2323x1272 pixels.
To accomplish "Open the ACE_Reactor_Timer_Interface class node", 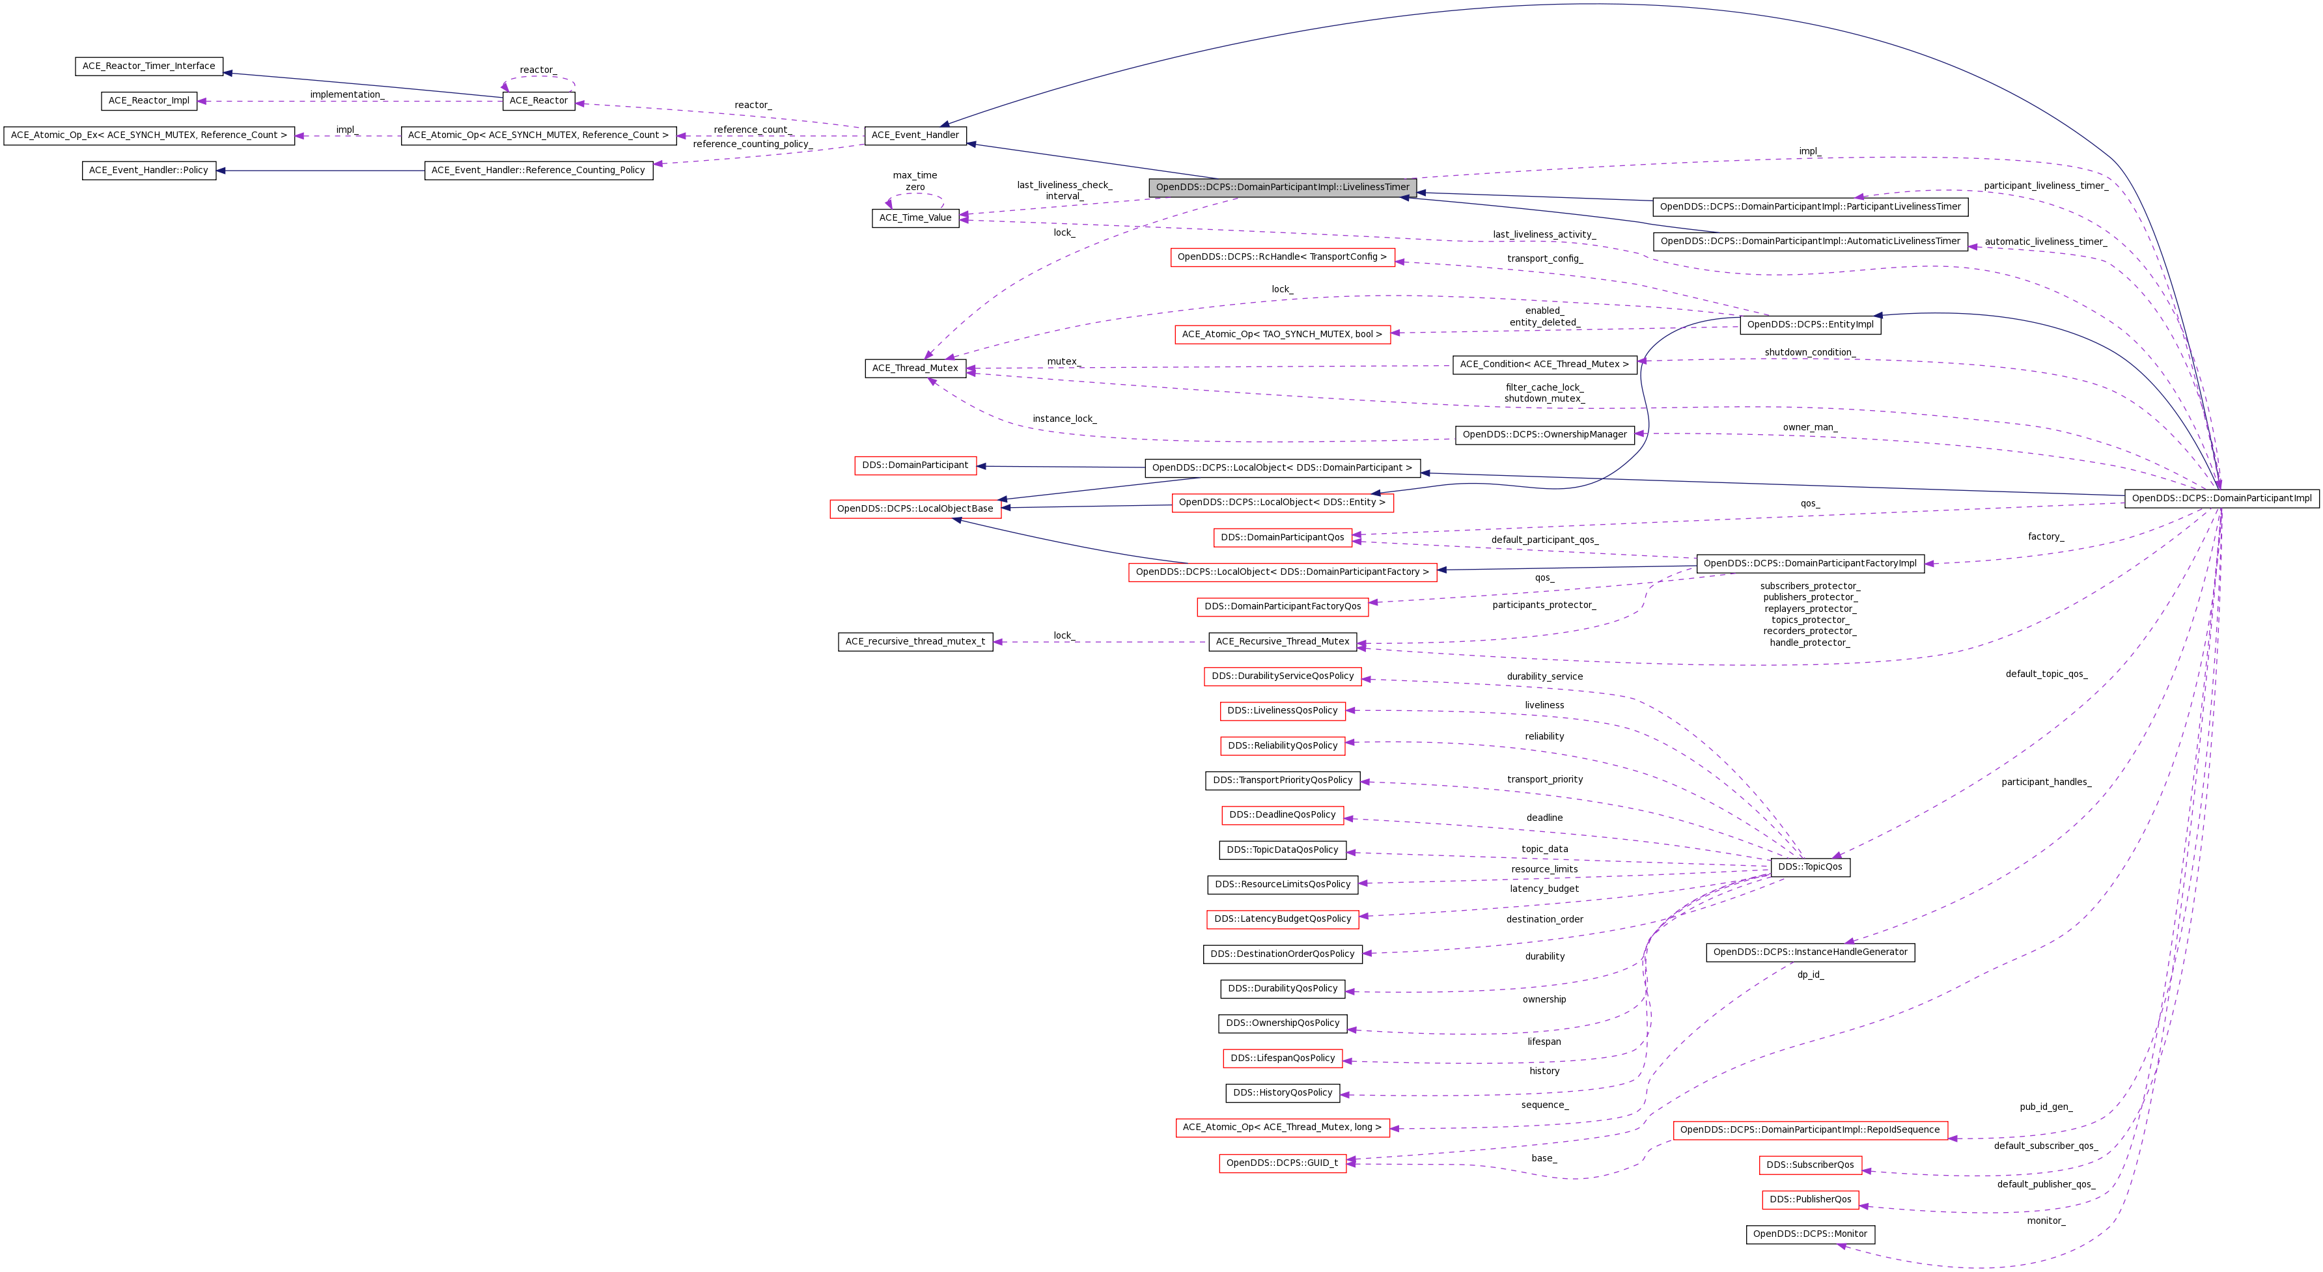I will [x=149, y=66].
